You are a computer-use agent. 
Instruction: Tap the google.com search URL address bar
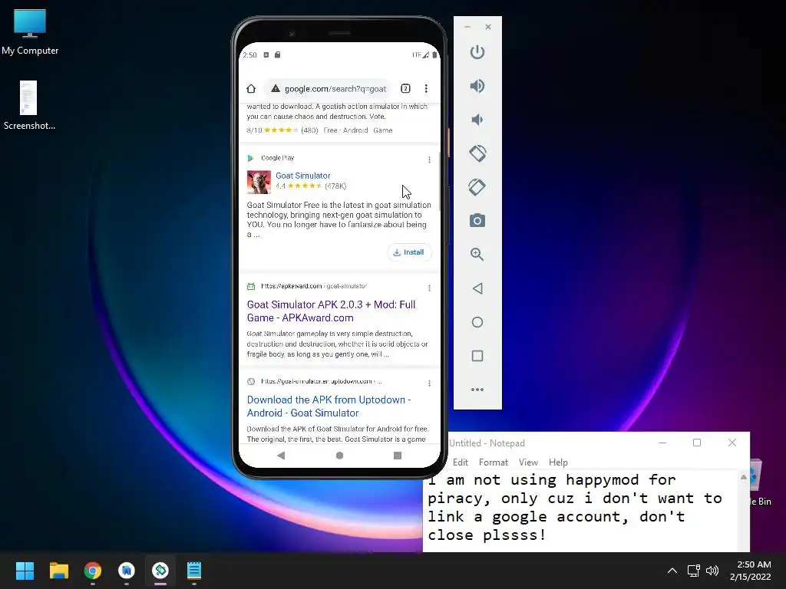[x=327, y=89]
